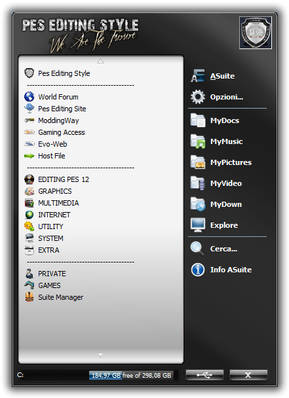
Task: Select the "Suite Manager" item text
Action: [x=60, y=297]
